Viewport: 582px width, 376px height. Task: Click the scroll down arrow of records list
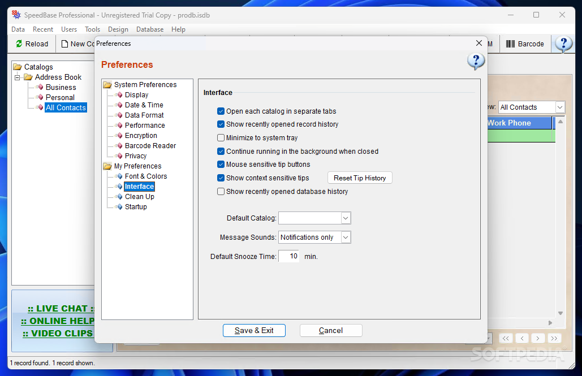coord(561,313)
